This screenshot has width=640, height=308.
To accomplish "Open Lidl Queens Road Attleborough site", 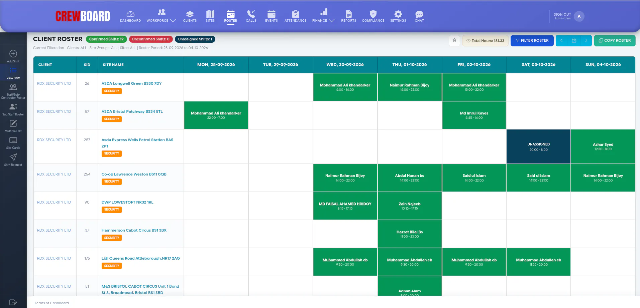I will point(140,258).
